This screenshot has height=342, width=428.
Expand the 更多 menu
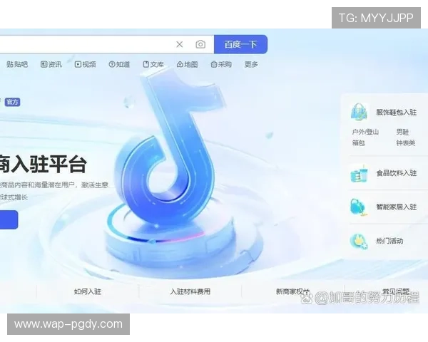(251, 64)
